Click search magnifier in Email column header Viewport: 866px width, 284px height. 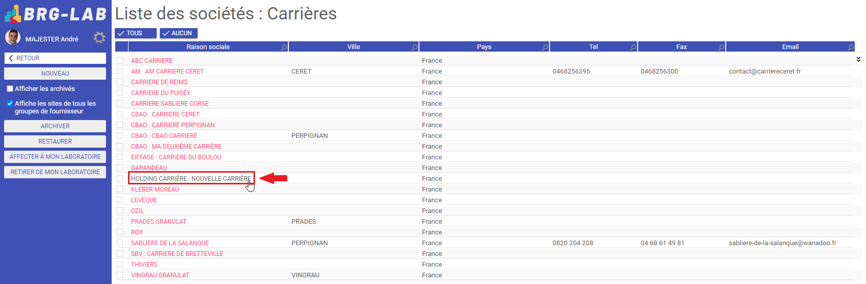[x=851, y=47]
